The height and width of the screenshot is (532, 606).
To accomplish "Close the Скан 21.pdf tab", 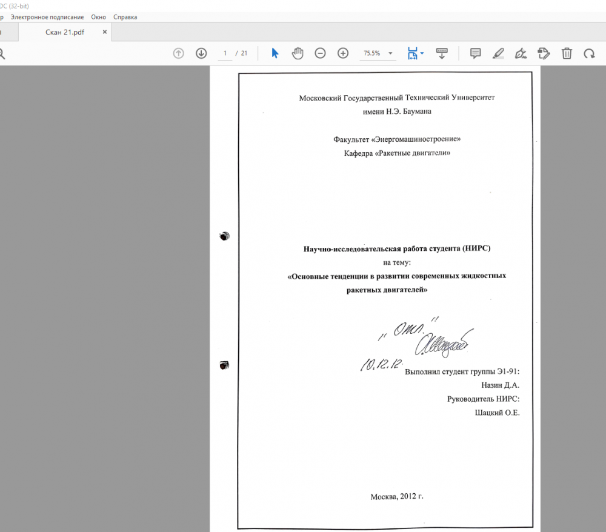I will click(104, 32).
